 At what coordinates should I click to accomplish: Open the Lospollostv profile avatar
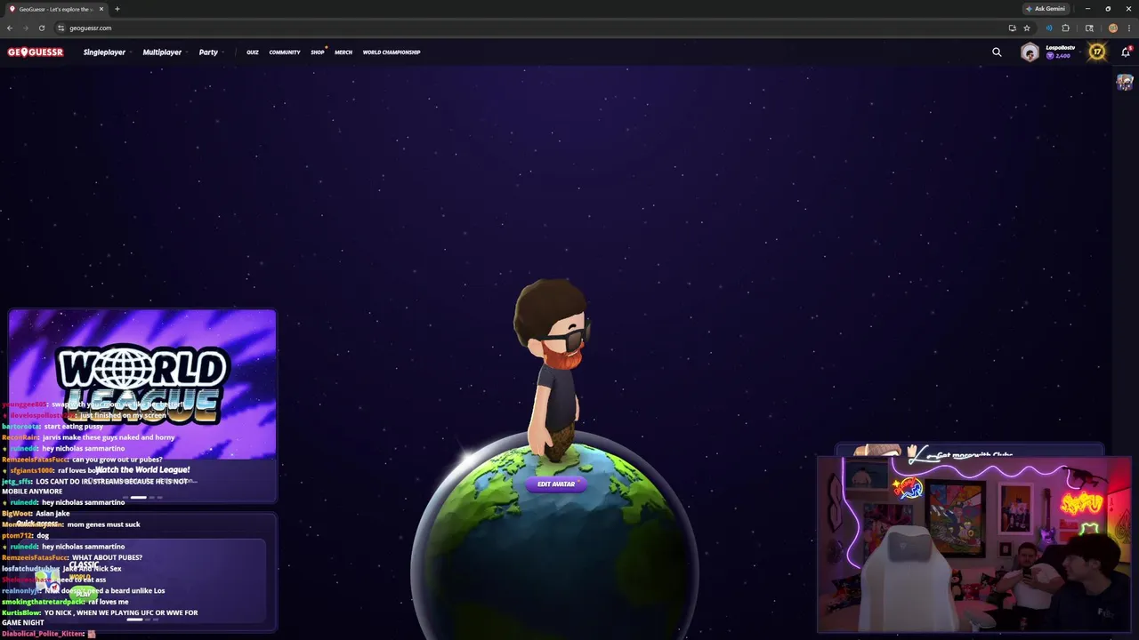point(1030,52)
